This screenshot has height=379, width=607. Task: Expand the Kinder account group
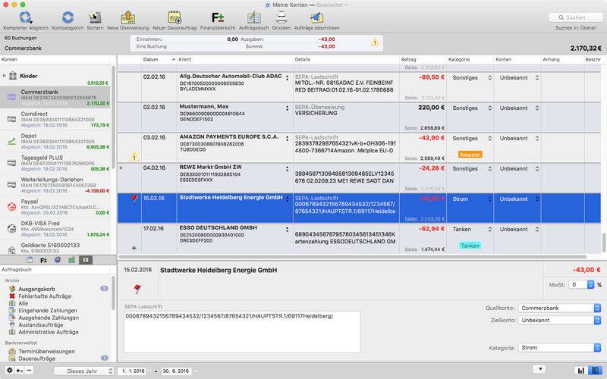[x=5, y=76]
